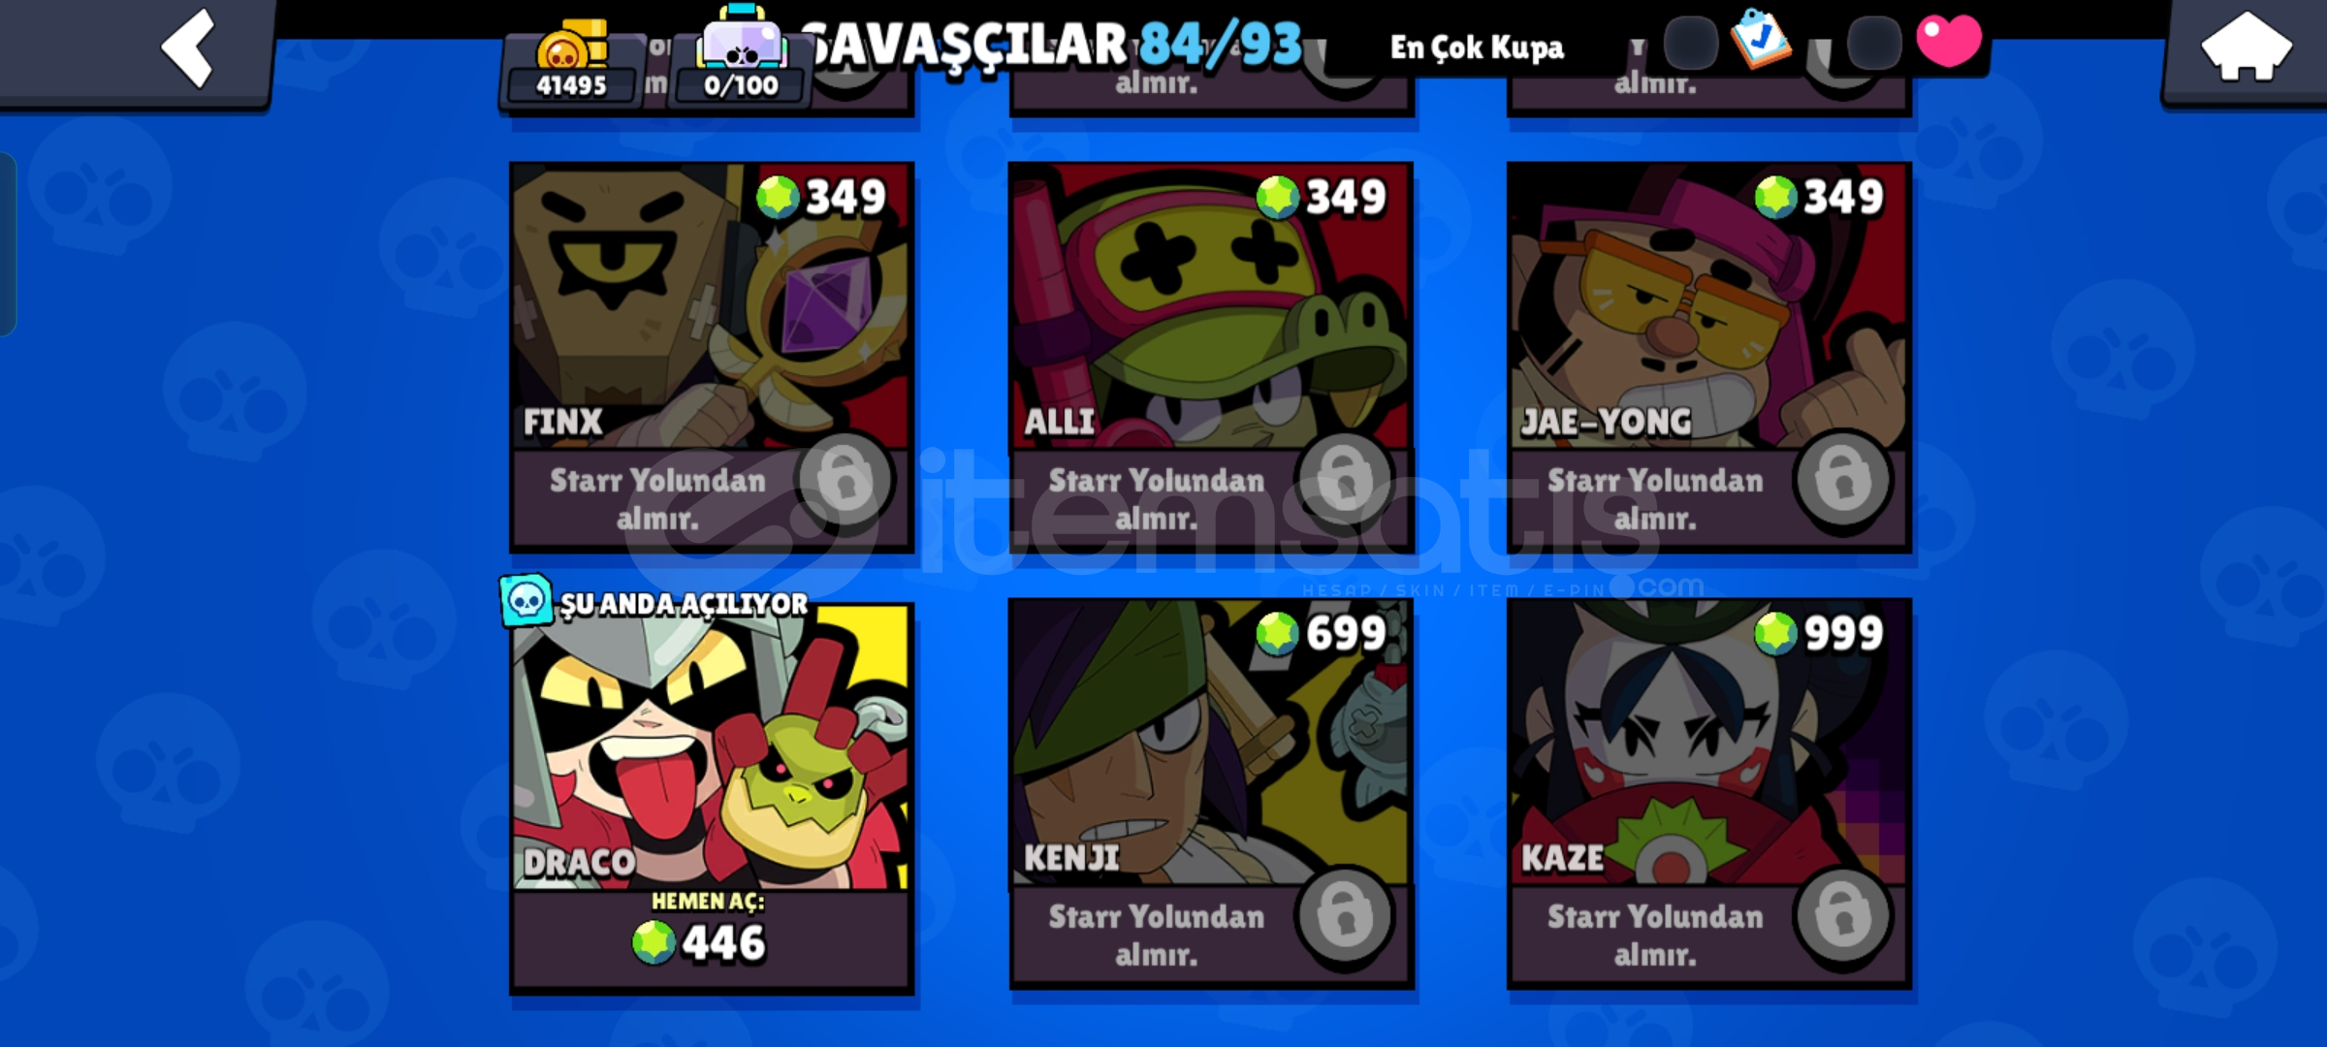Select the Jae-Yong brawler portrait
Image resolution: width=2327 pixels, height=1047 pixels.
pyautogui.click(x=1709, y=306)
